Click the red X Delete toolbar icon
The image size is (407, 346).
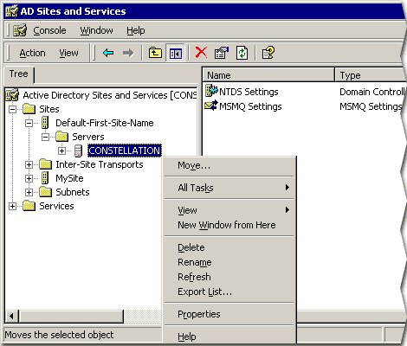click(201, 53)
